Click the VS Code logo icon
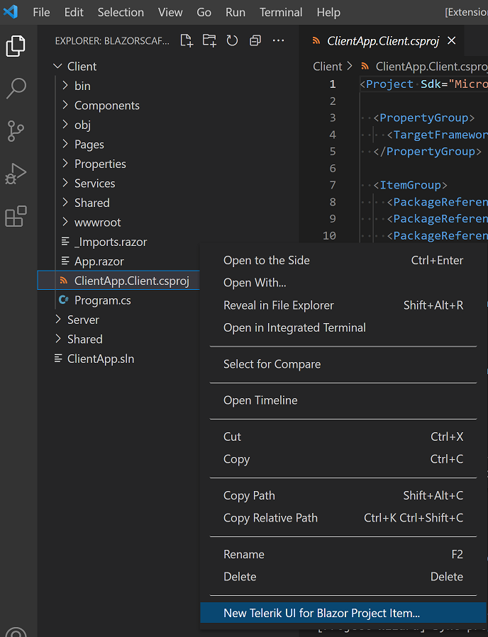This screenshot has width=488, height=637. (11, 12)
